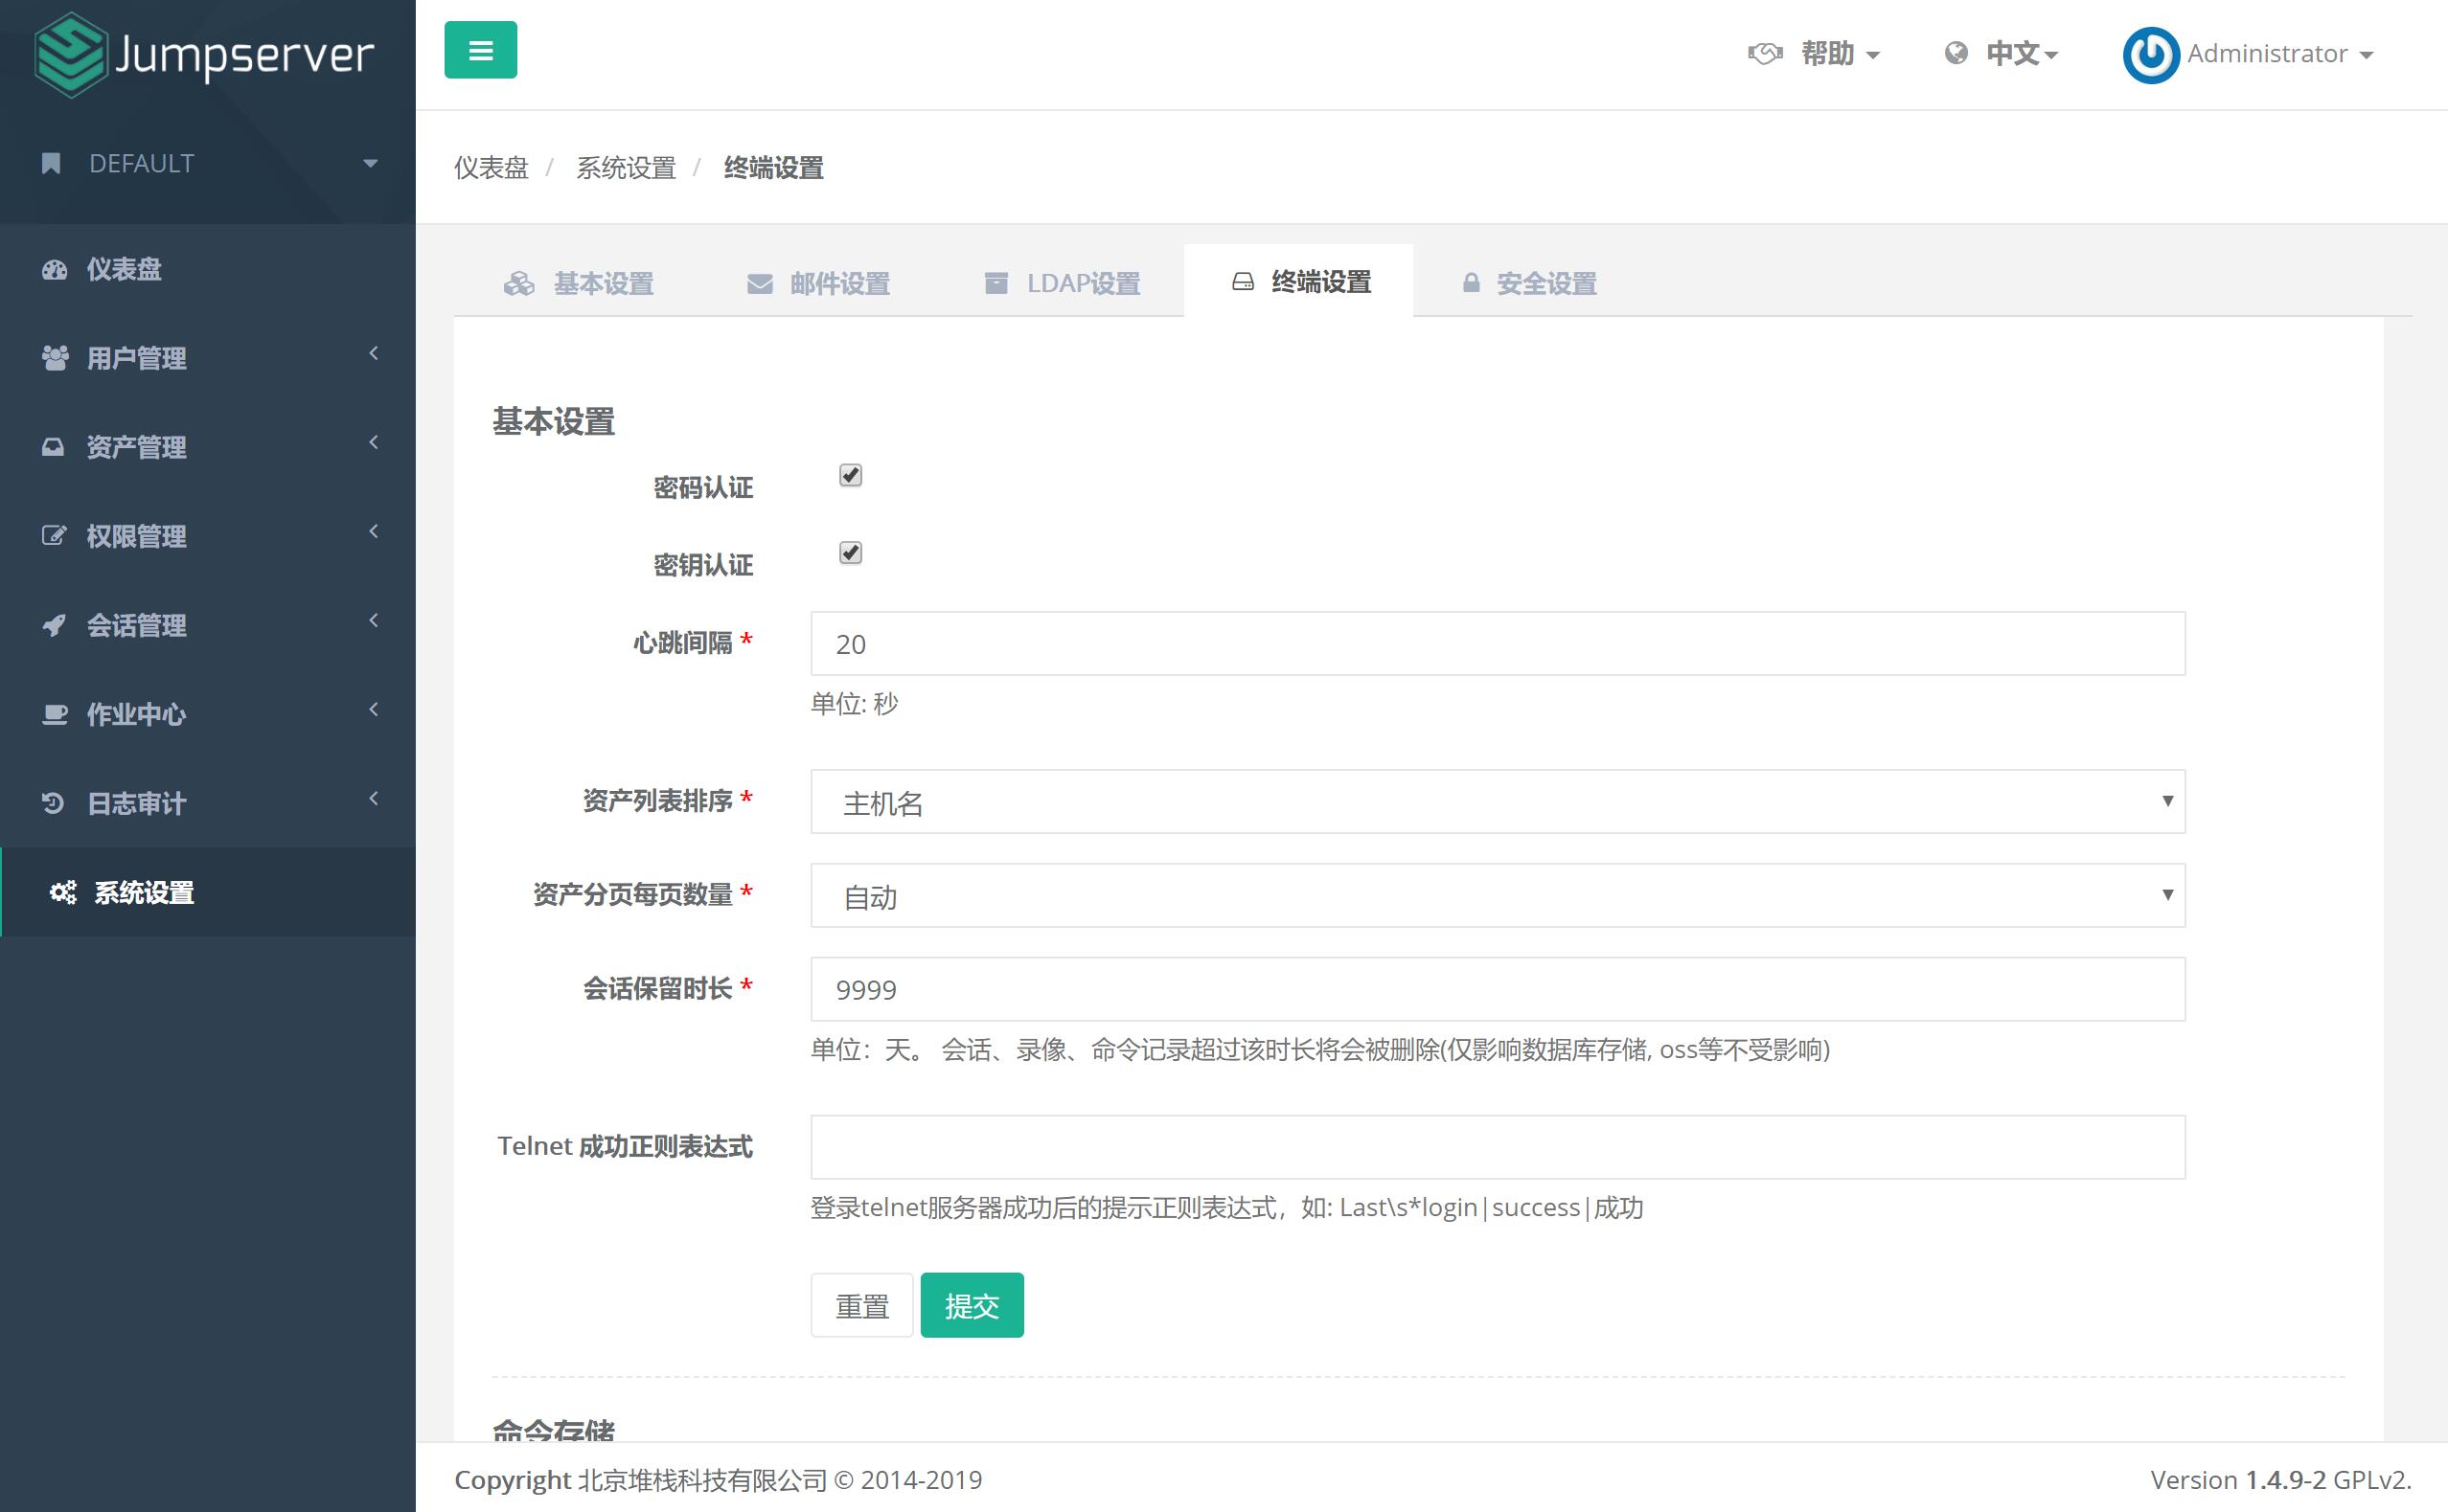This screenshot has height=1512, width=2448.
Task: Select the 终端设置 tab
Action: coord(1298,281)
